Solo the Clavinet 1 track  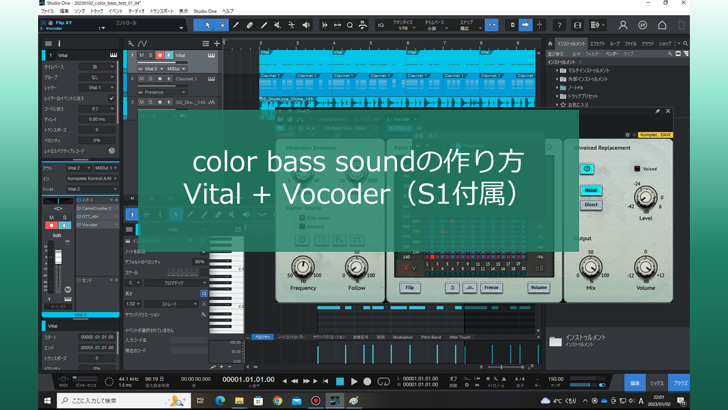point(151,79)
